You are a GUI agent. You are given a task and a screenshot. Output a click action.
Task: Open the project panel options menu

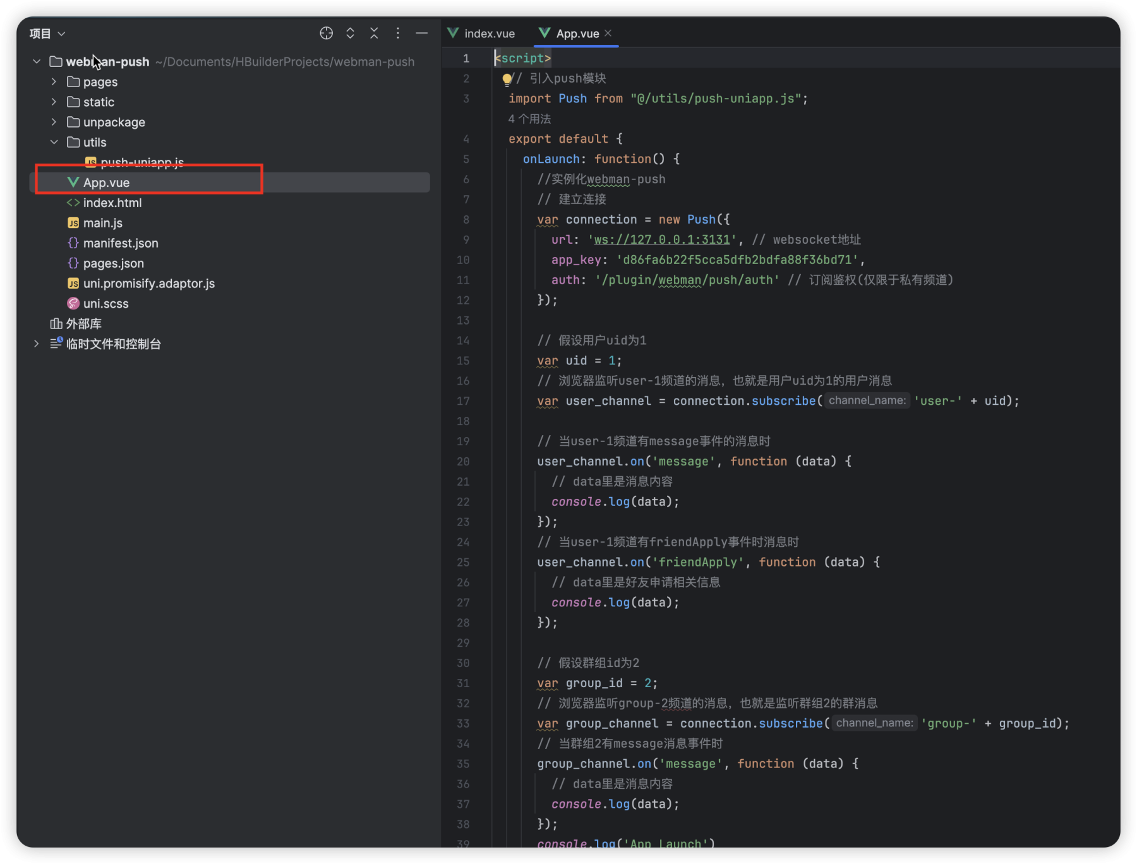pos(397,33)
